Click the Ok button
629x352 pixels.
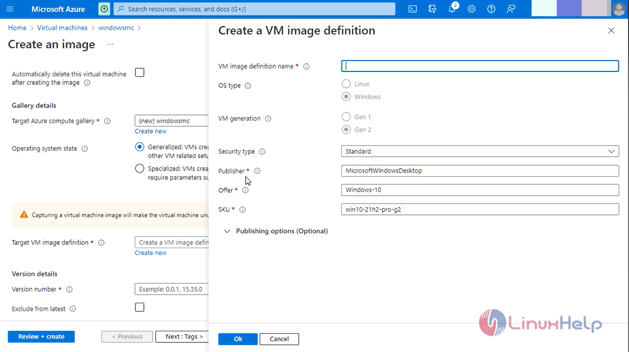point(238,339)
